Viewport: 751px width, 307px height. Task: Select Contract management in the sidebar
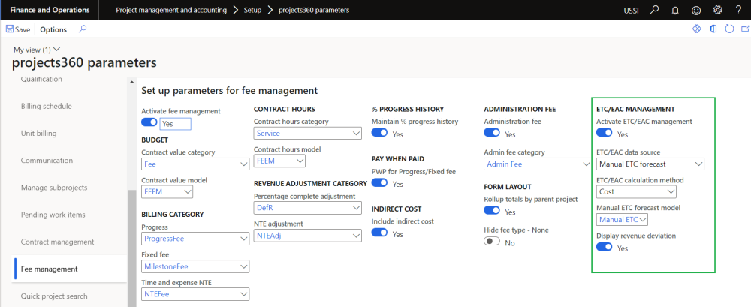point(57,242)
